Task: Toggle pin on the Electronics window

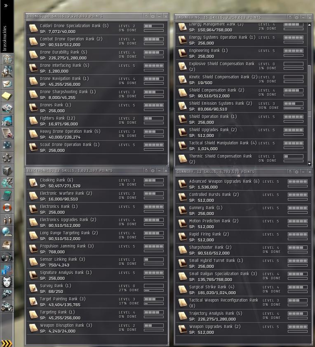Action: (x=153, y=170)
